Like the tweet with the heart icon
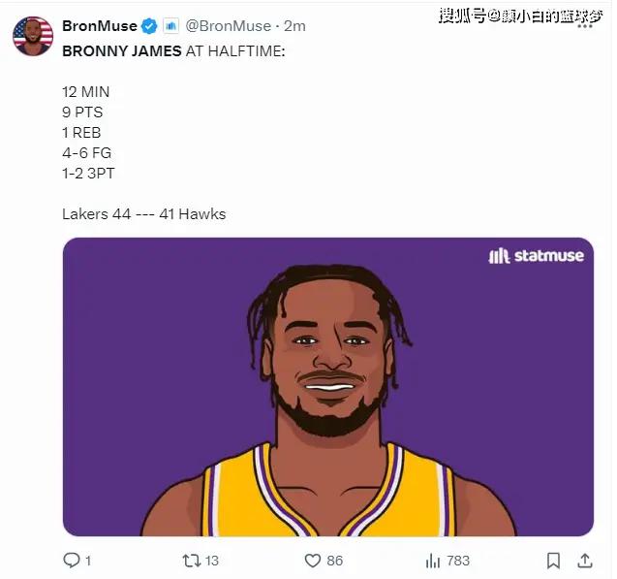The width and height of the screenshot is (617, 579). pyautogui.click(x=312, y=561)
